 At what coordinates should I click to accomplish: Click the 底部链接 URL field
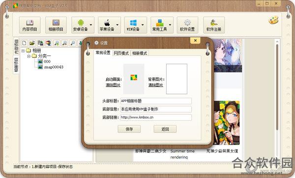pyautogui.click(x=156, y=117)
